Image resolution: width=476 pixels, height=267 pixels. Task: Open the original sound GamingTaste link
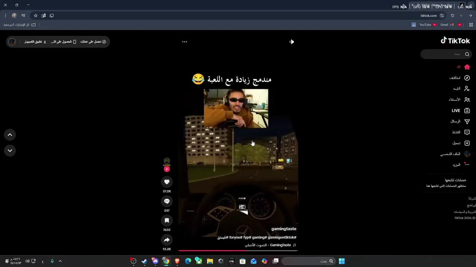(x=270, y=245)
